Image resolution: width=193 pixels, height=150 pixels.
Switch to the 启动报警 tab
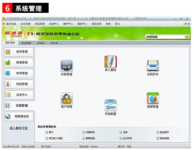[x=26, y=43]
